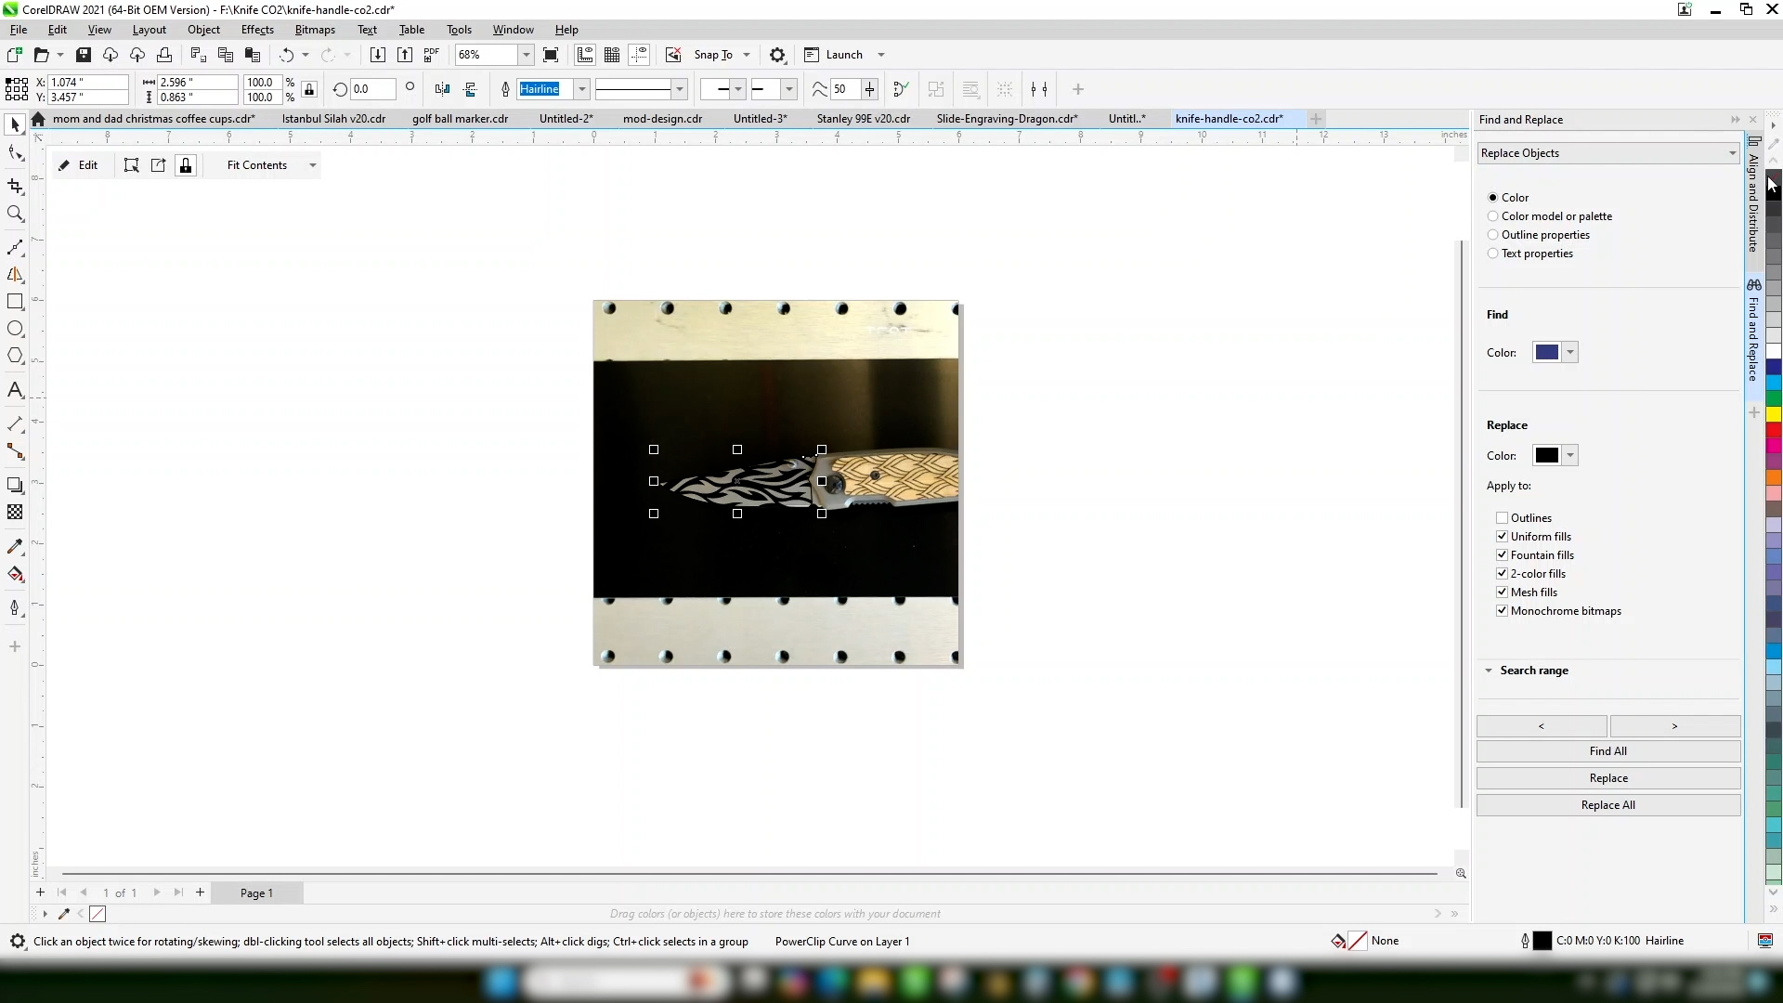Select the Rectangle tool
This screenshot has height=1003, width=1783.
15,302
